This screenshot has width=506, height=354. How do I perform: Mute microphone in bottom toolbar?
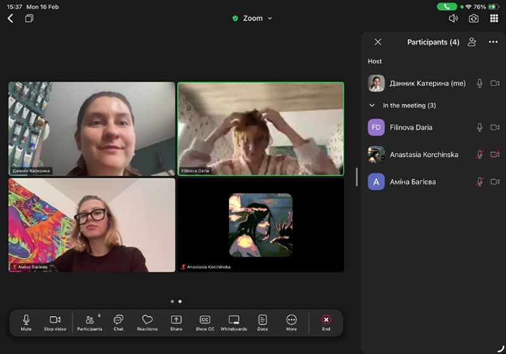tap(26, 322)
